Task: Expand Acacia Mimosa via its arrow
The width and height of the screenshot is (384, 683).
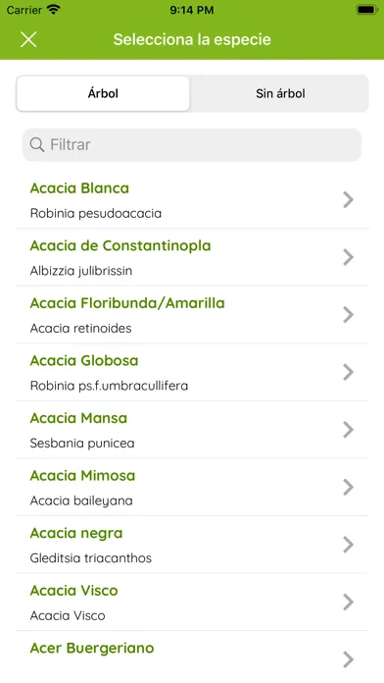Action: 348,487
